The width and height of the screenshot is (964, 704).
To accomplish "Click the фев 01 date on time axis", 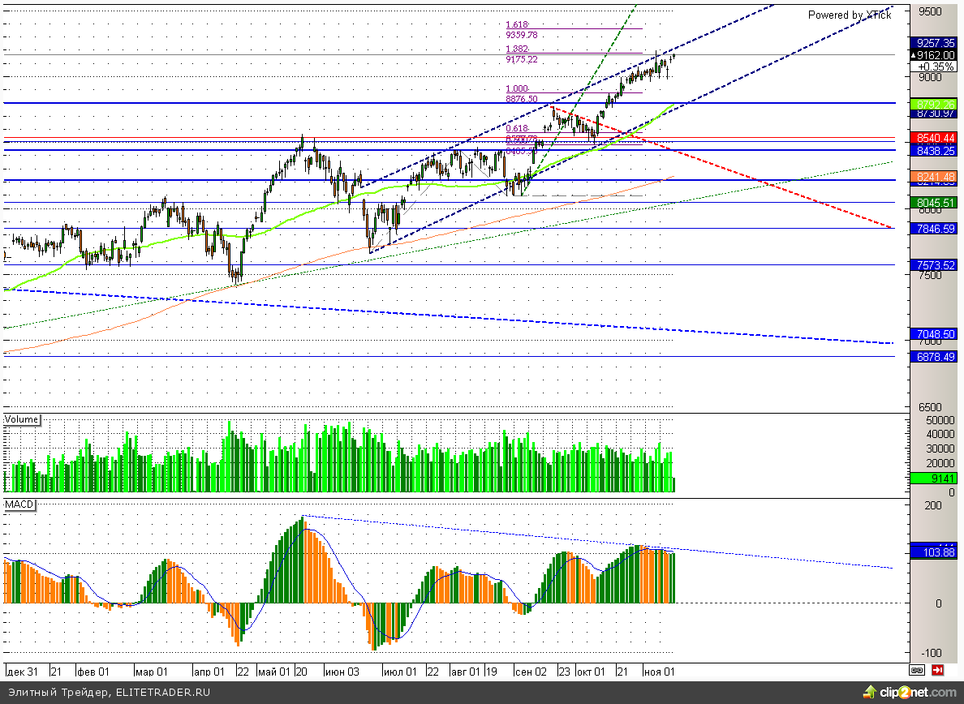I will (93, 672).
